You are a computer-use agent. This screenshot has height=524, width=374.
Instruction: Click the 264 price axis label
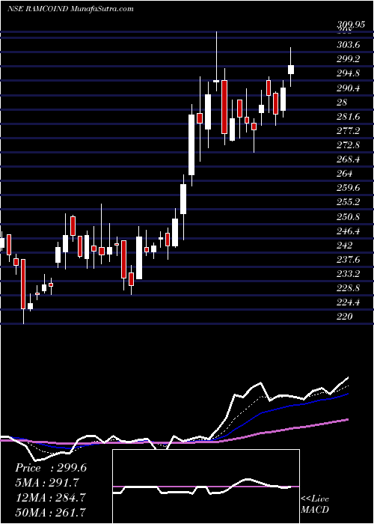tap(345, 174)
